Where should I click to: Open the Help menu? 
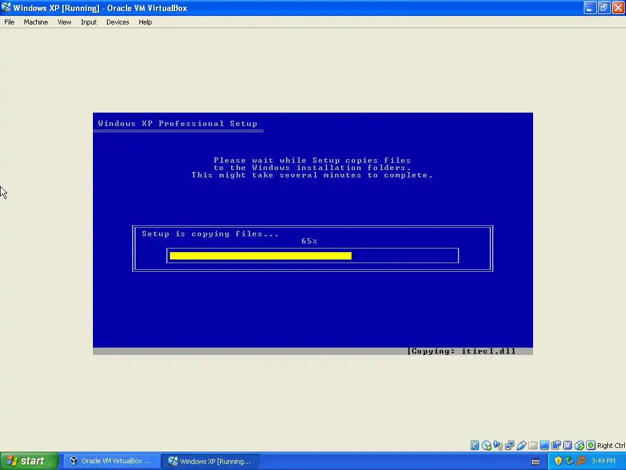(145, 22)
